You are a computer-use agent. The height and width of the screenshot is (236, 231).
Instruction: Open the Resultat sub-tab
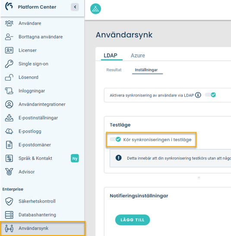click(114, 70)
